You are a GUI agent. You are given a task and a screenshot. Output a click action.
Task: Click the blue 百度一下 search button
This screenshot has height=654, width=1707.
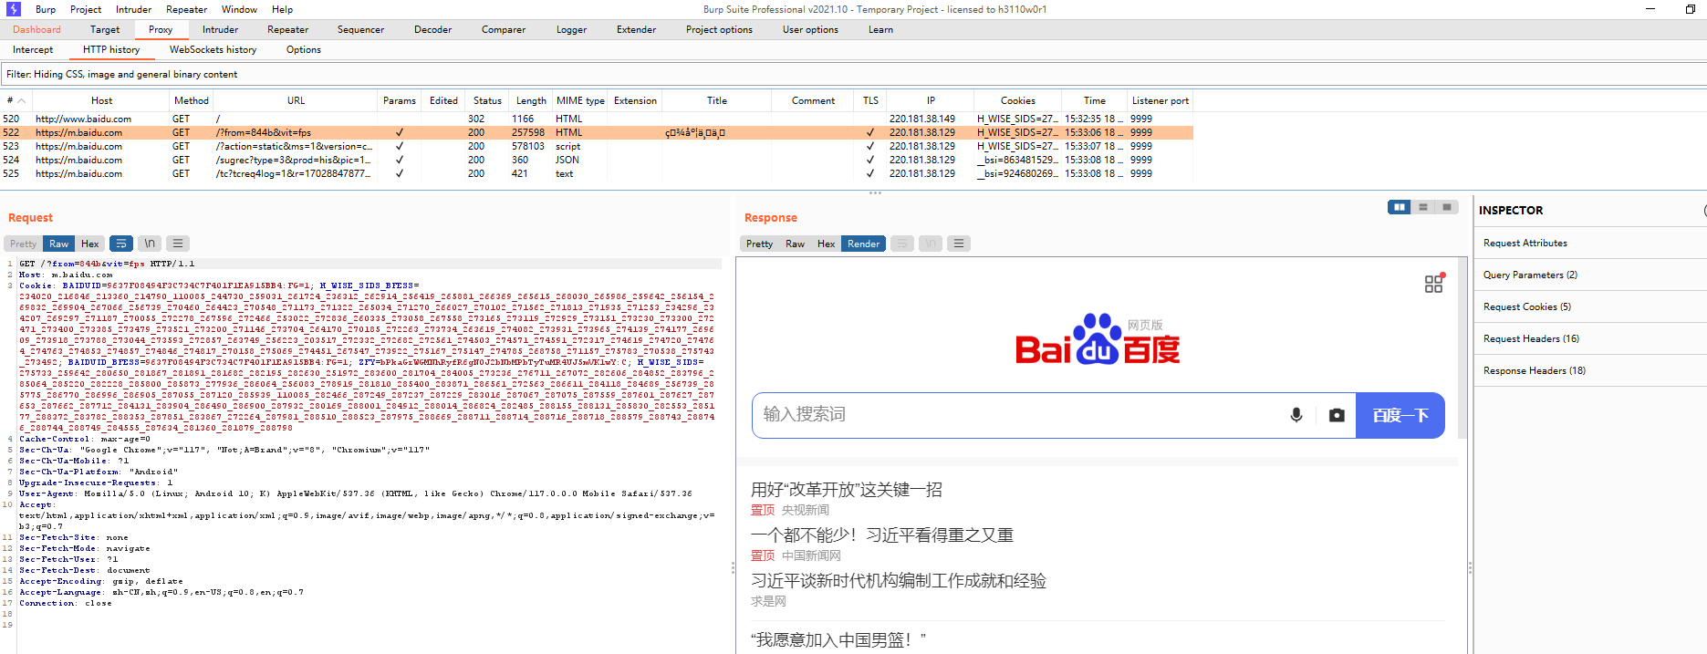click(1400, 415)
